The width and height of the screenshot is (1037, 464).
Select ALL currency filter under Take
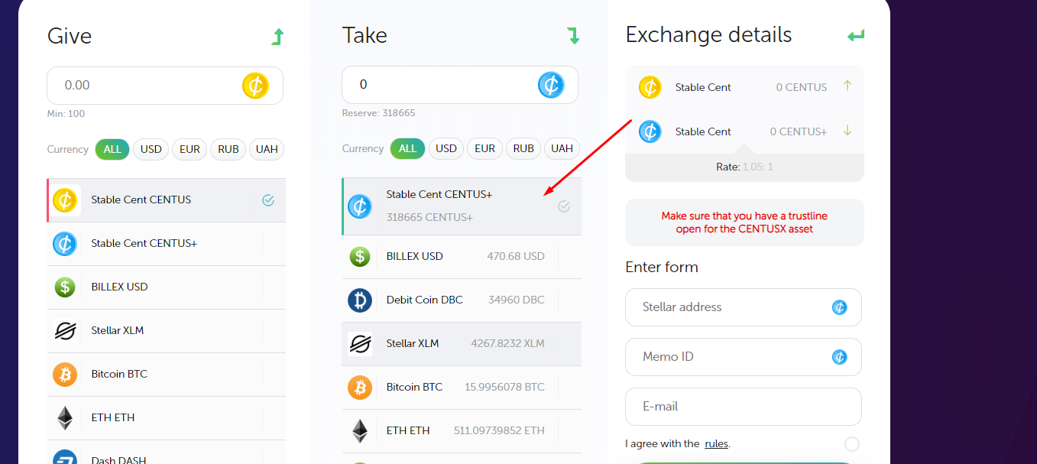407,148
